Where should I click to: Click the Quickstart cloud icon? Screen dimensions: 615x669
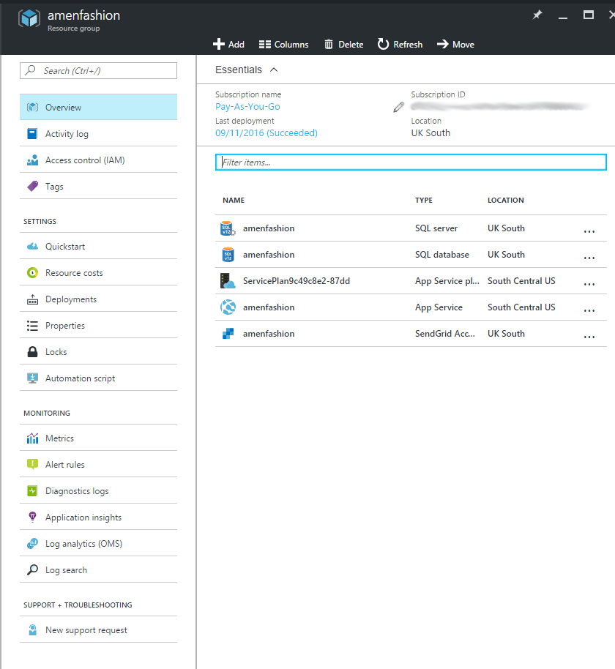(32, 246)
